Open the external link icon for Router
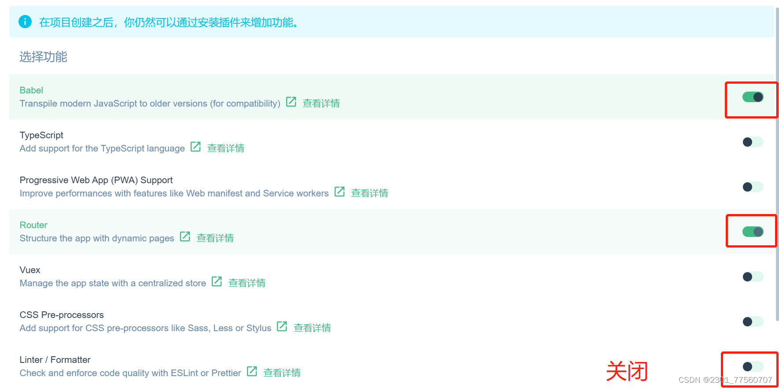 [185, 236]
